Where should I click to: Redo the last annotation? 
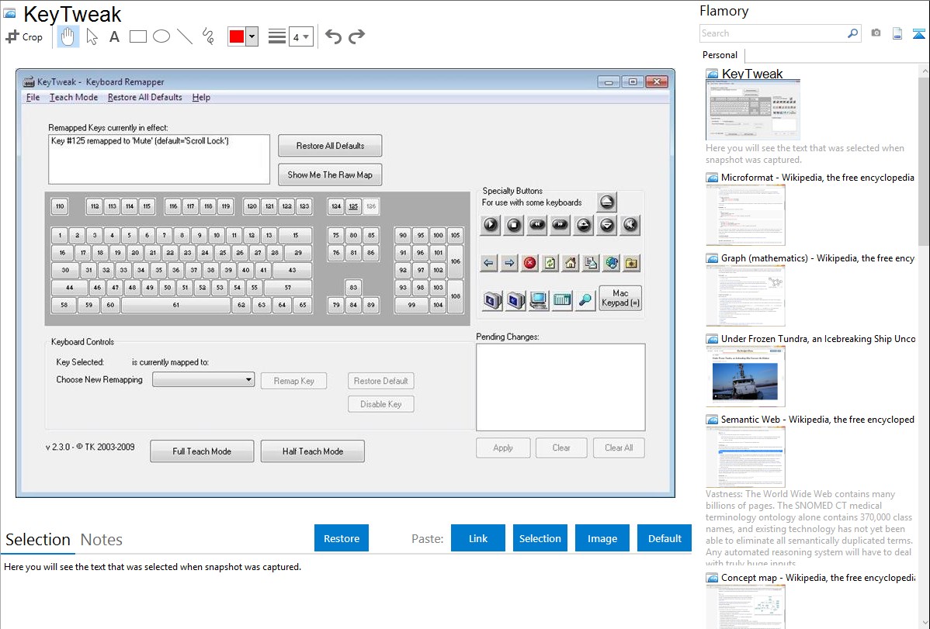click(356, 36)
